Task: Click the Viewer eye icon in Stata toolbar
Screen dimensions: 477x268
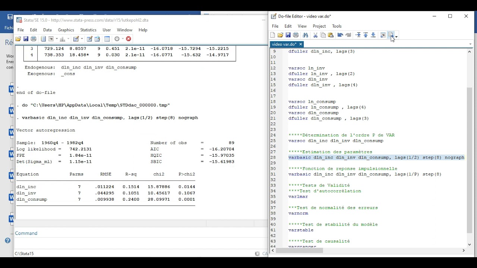Action: point(51,39)
